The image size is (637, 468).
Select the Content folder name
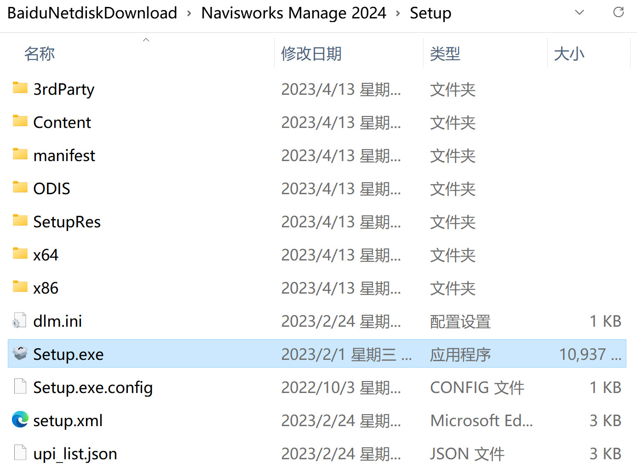point(62,122)
